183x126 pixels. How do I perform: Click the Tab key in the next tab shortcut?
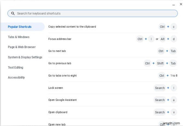click(173, 51)
